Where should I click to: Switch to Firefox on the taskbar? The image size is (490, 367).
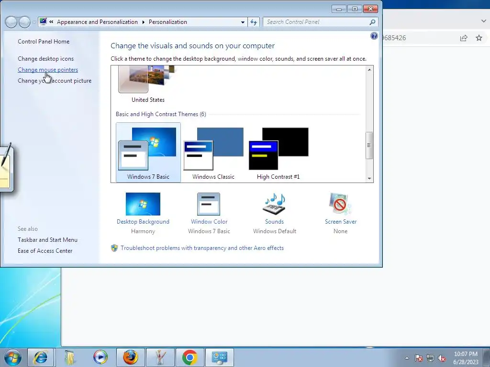pos(130,357)
